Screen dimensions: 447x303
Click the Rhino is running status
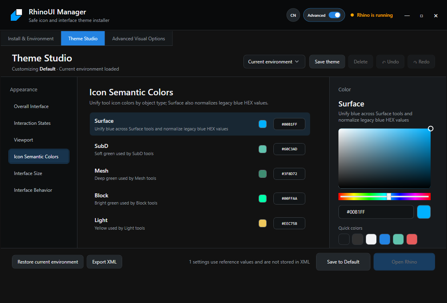point(372,15)
